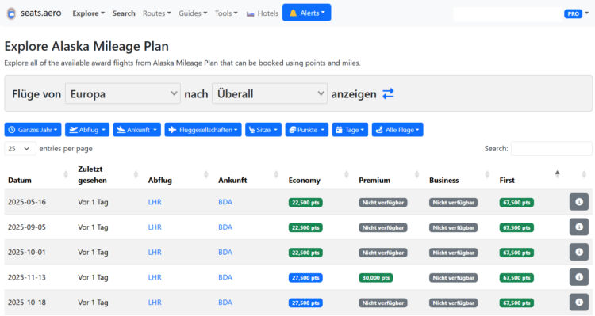Viewport: 595px width, 316px height.
Task: Open the PRO account dropdown
Action: pos(577,13)
